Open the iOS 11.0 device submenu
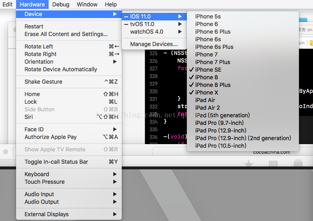This screenshot has height=221, width=313. pyautogui.click(x=154, y=16)
